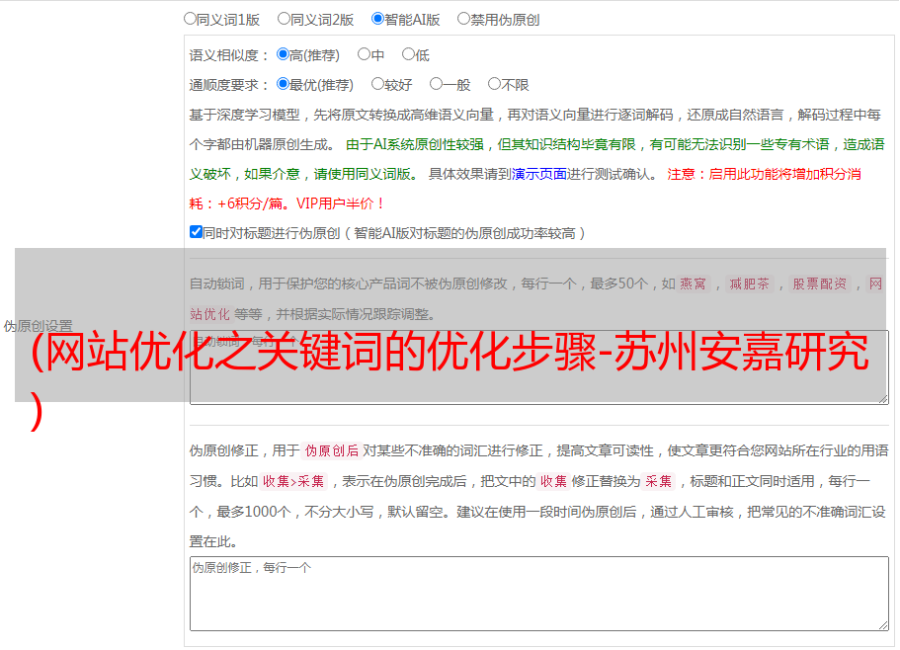
Task: Toggle the 同时对标题进行伪原创 checkbox
Action: coord(197,232)
